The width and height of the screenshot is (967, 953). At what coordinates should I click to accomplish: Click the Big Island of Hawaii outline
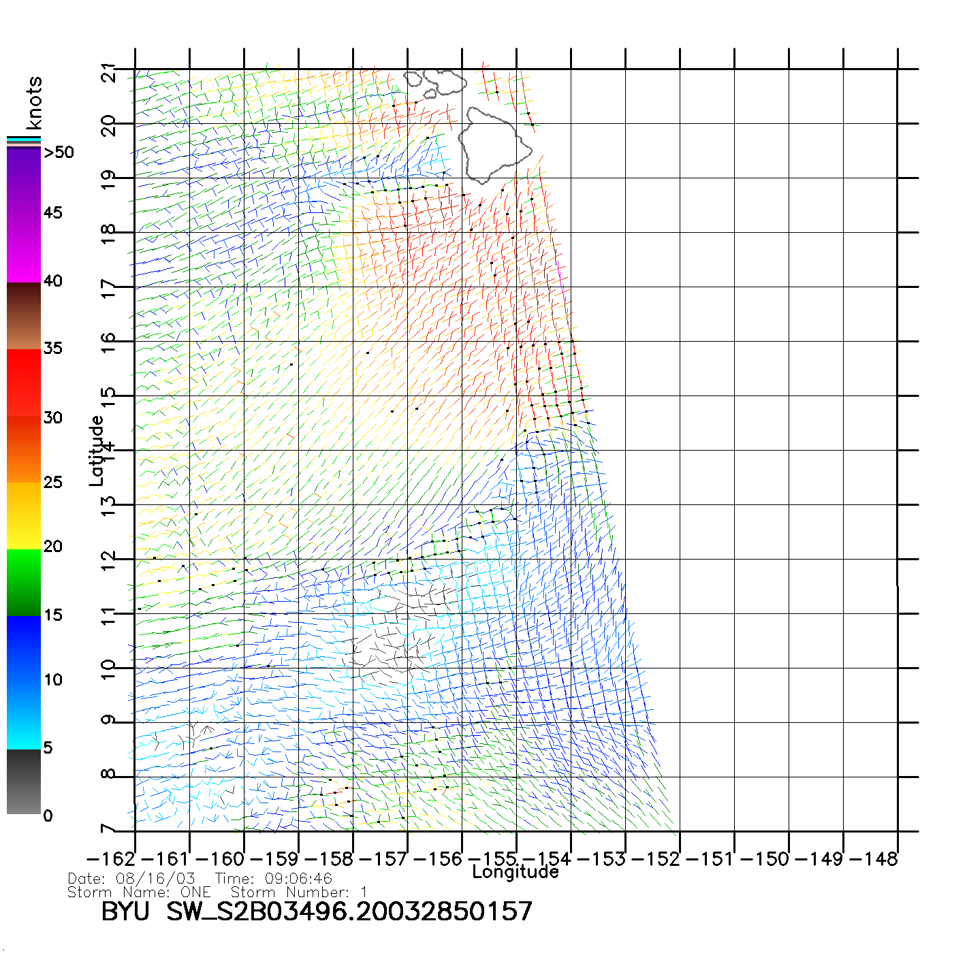[494, 144]
